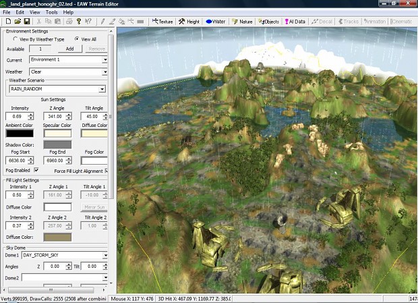Image resolution: width=418 pixels, height=303 pixels.
Task: Switch to AI Data mode
Action: (295, 22)
